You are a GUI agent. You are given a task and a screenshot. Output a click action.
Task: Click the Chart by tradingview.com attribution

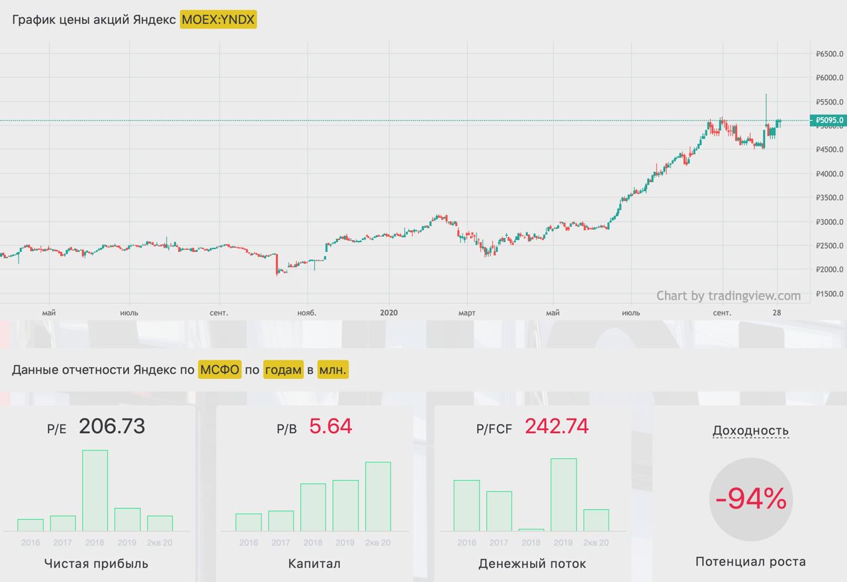click(x=729, y=296)
